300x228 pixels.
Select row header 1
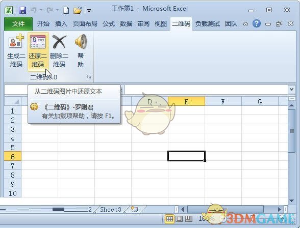13,111
